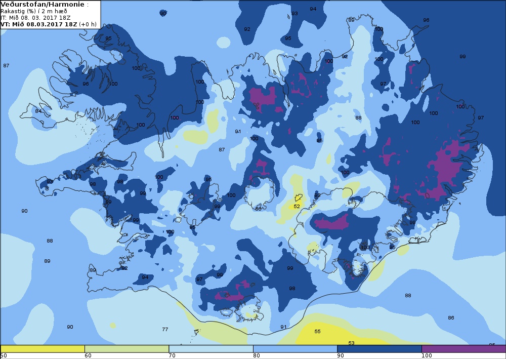Choose the medium blue 80–90 legend band
The image size is (506, 359).
295,349
